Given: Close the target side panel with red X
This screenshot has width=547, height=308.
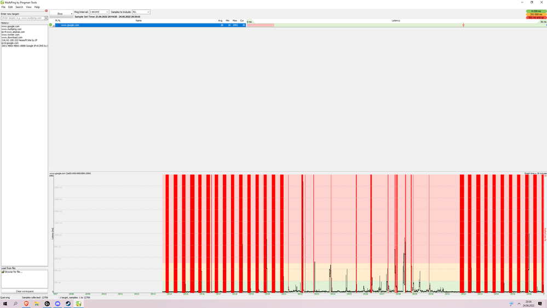Looking at the screenshot, I should point(47,11).
